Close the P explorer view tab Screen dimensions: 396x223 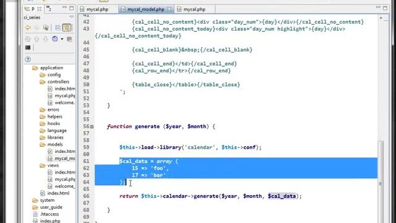tap(39, 9)
